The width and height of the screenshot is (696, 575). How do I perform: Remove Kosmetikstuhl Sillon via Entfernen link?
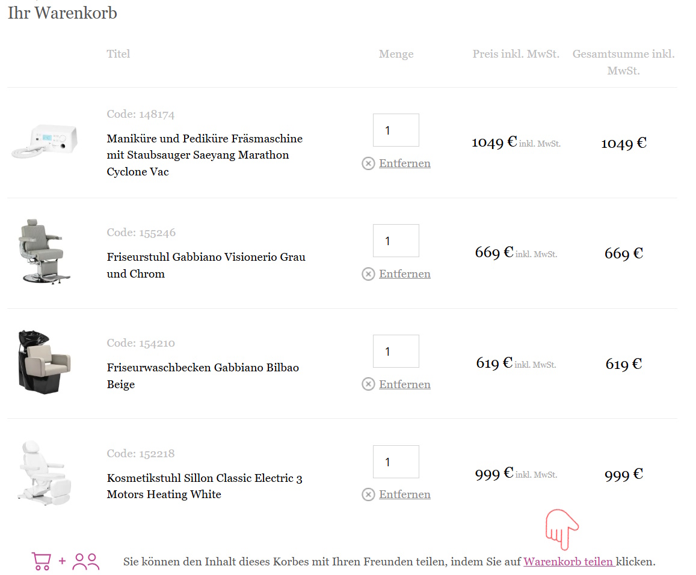tap(404, 494)
